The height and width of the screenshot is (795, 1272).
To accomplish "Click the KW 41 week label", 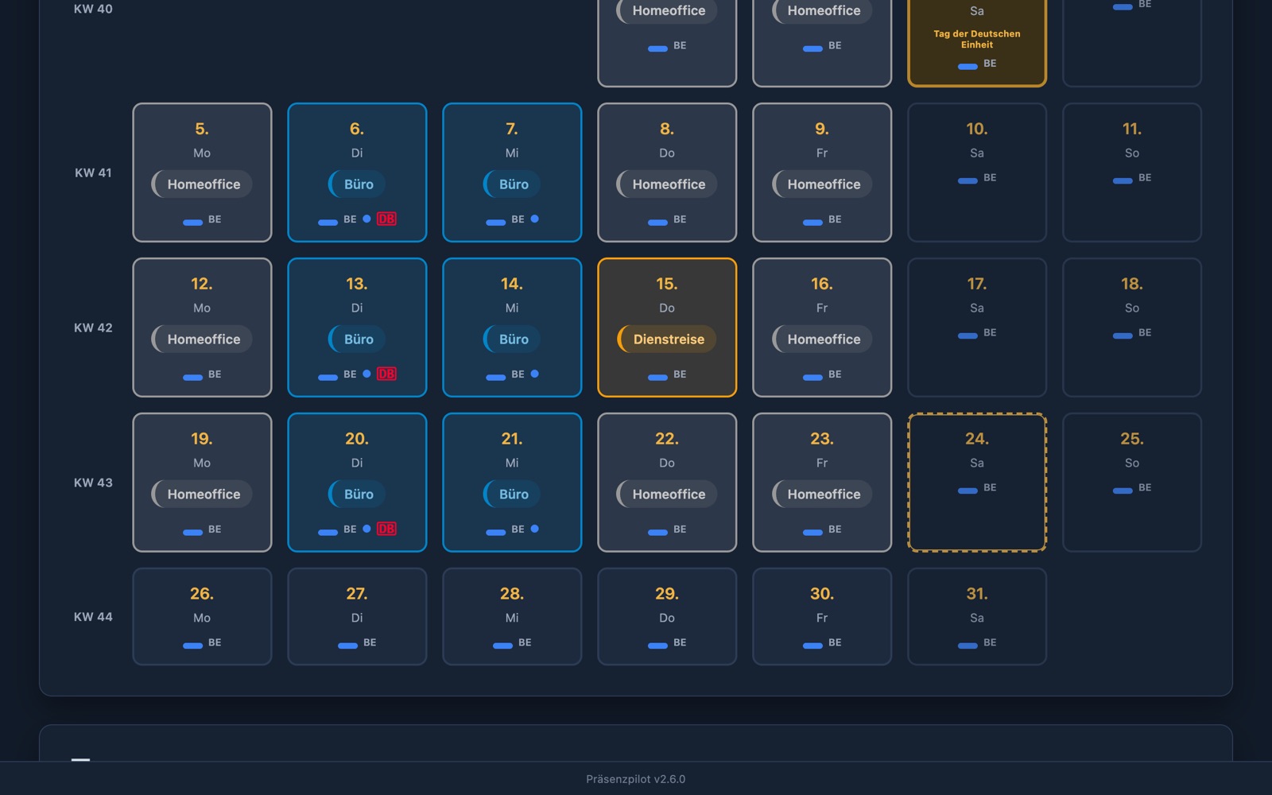I will pyautogui.click(x=93, y=173).
